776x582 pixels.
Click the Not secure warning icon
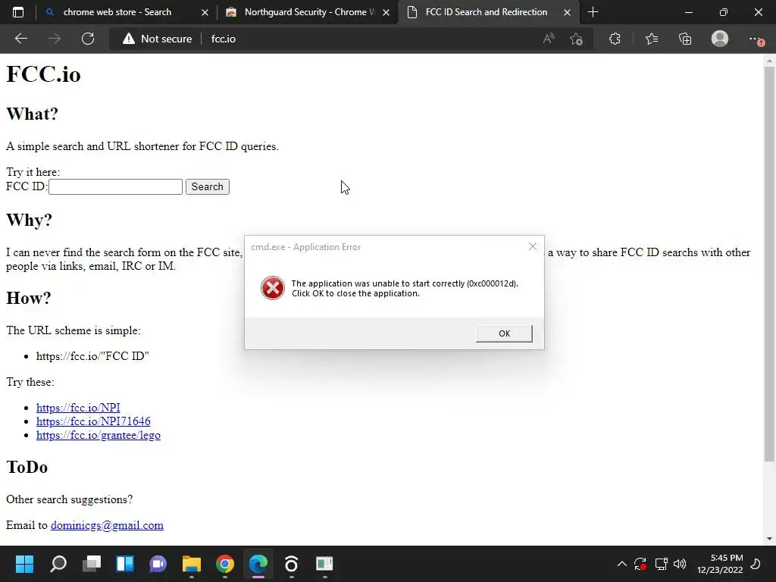(129, 39)
